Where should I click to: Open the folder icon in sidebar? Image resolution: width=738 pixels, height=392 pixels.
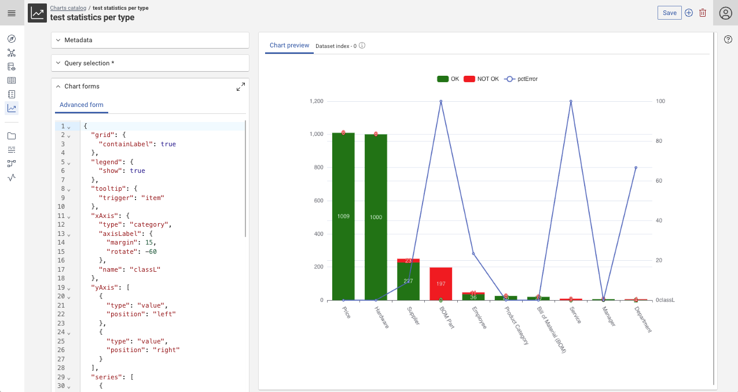(12, 136)
